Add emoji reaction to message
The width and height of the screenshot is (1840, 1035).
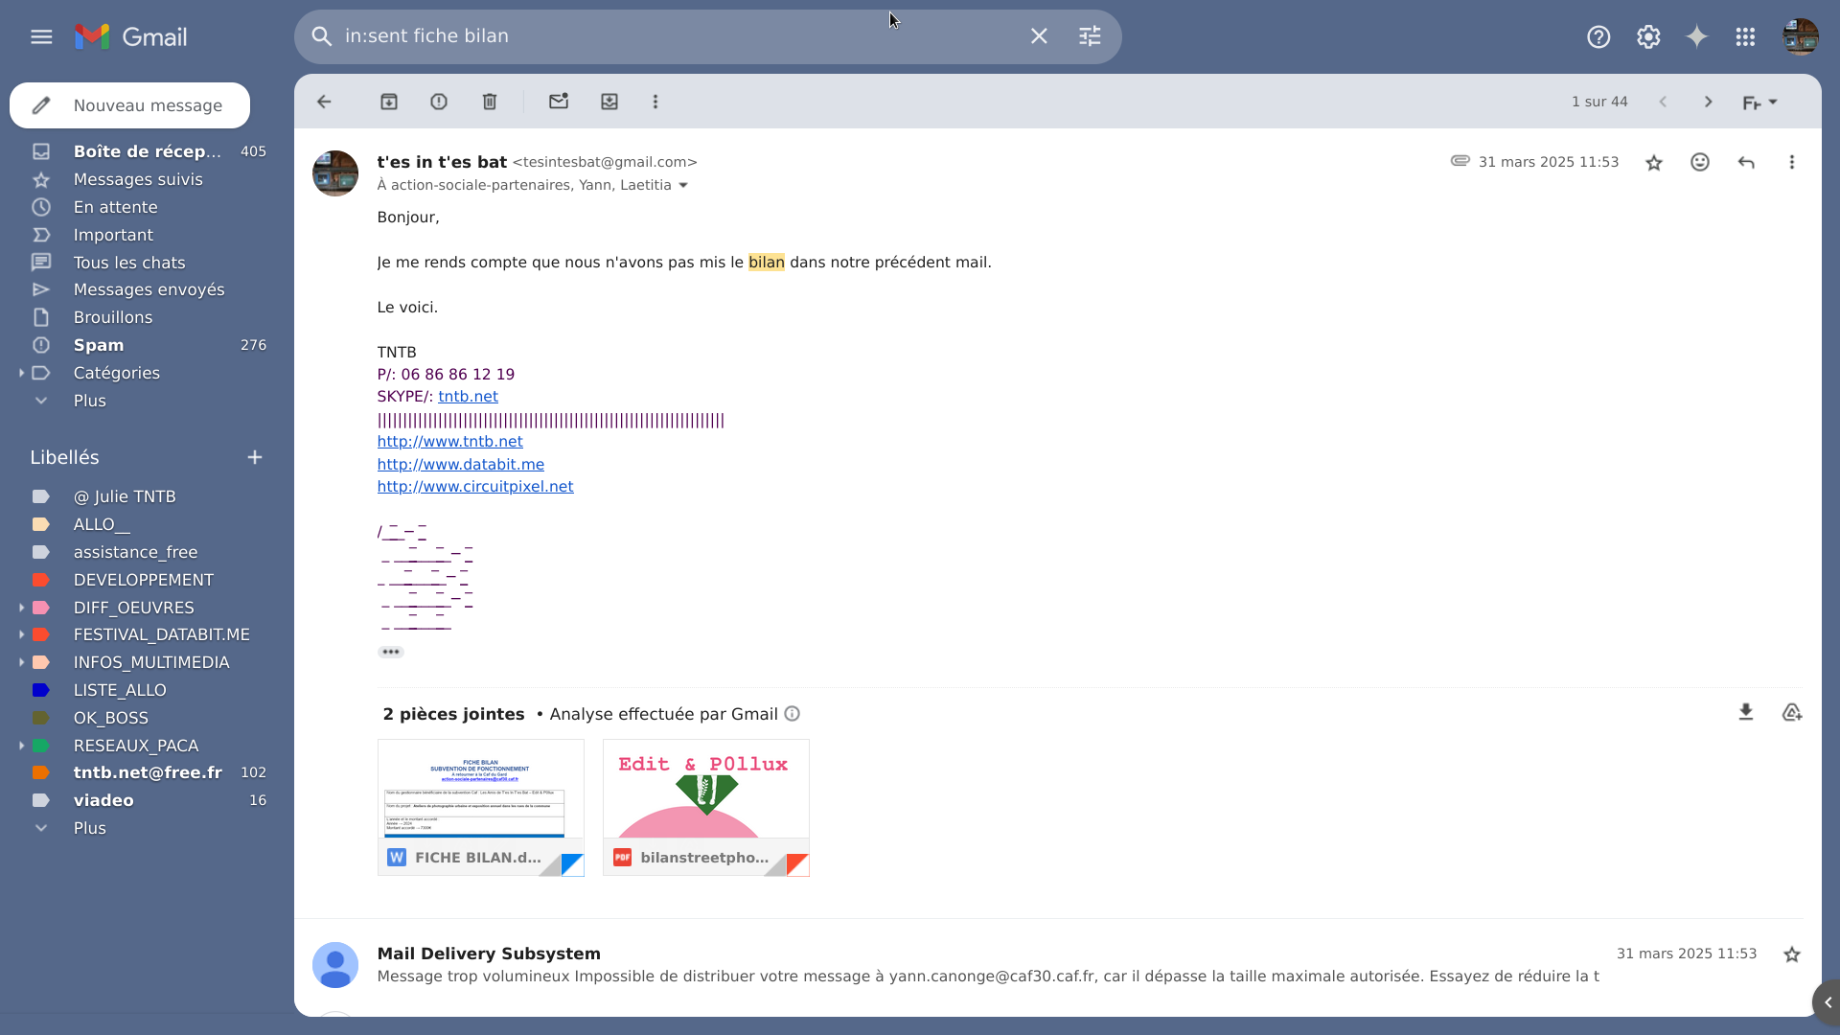1700,163
